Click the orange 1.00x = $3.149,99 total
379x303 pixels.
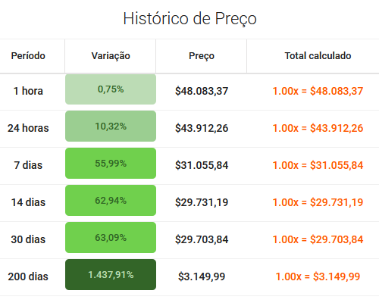318,276
